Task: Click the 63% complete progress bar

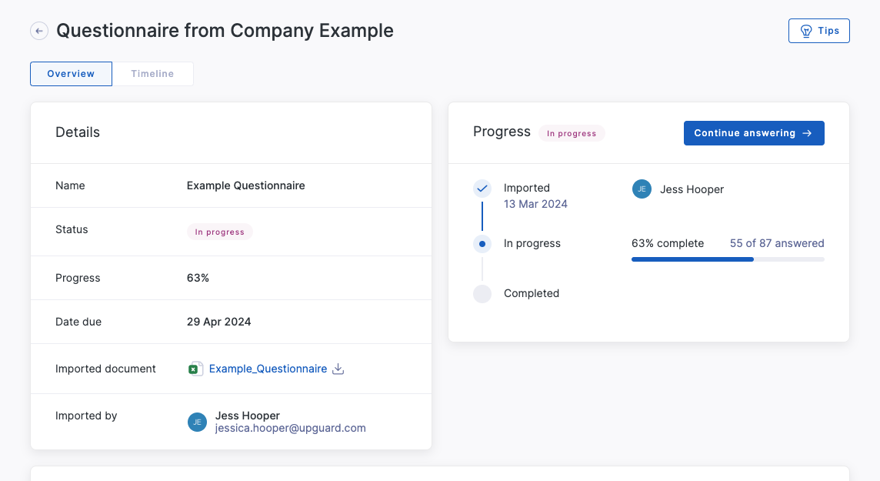Action: click(x=728, y=259)
